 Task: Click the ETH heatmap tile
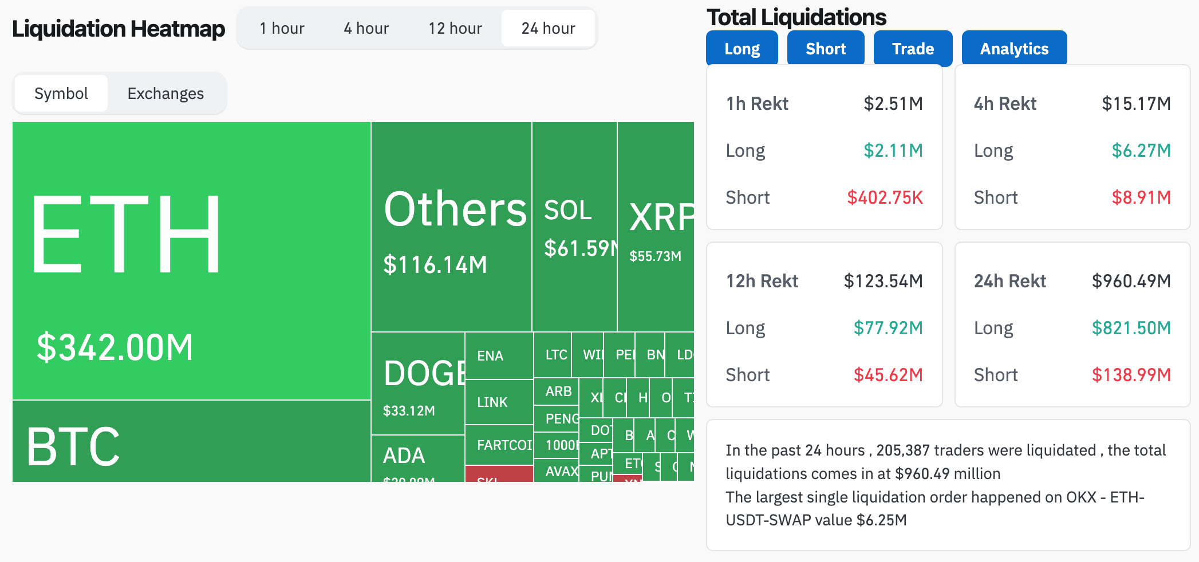point(191,260)
